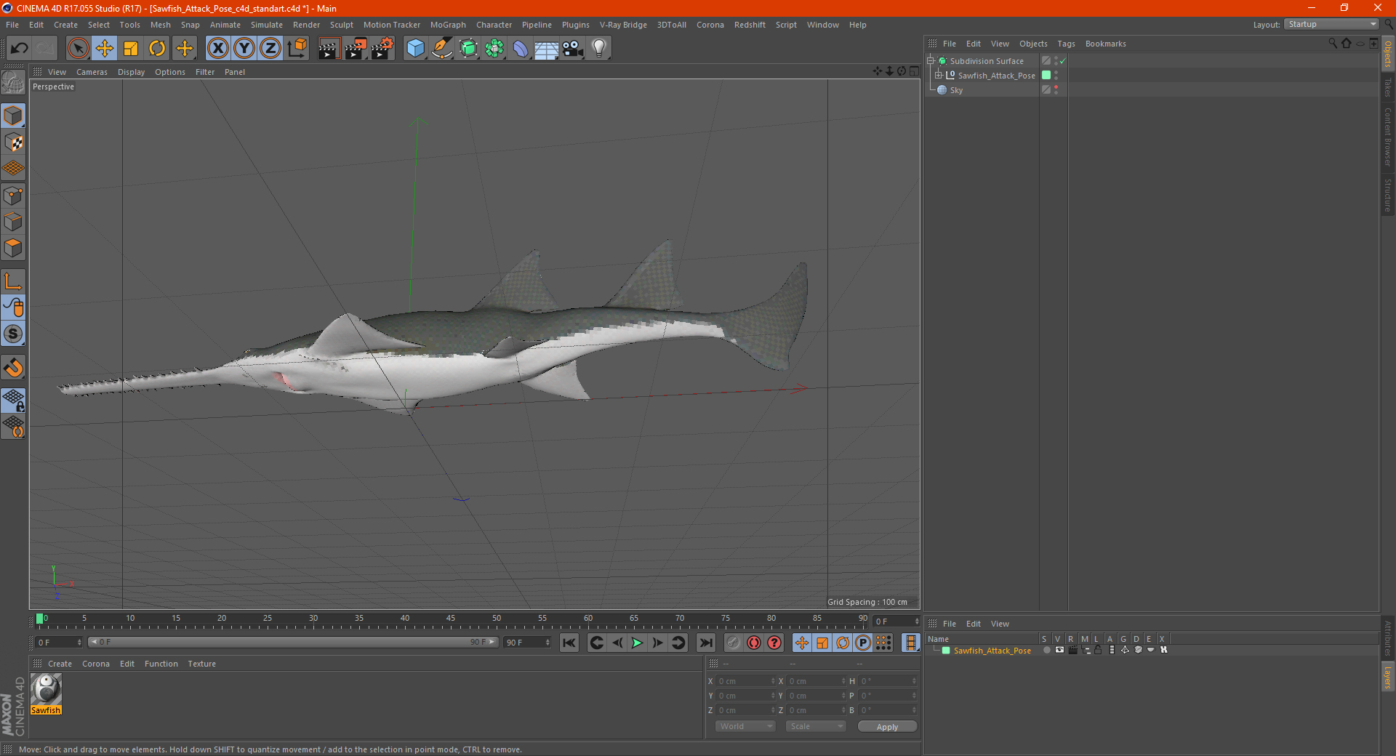Open the spline pen tool
This screenshot has height=756, width=1396.
[x=441, y=49]
